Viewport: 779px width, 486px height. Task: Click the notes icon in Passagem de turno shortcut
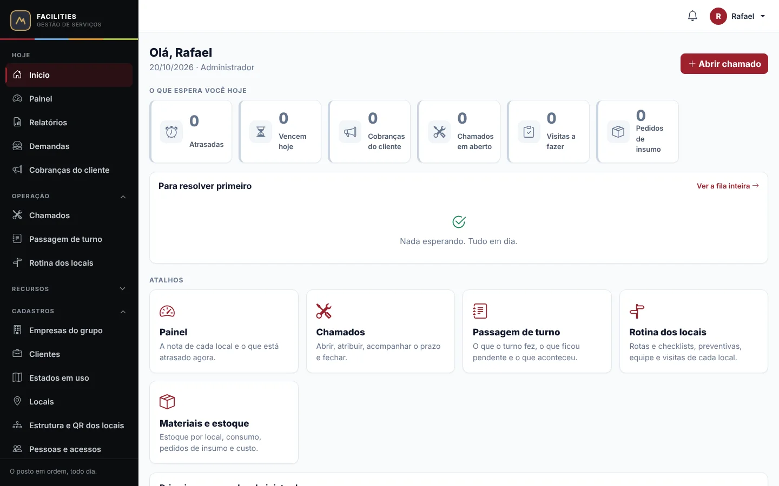(480, 311)
